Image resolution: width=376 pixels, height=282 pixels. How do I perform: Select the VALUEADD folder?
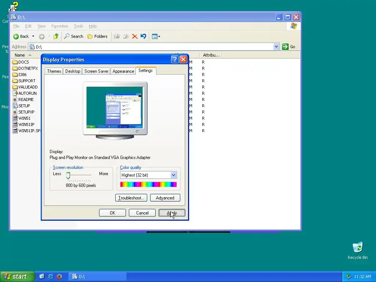tap(25, 87)
